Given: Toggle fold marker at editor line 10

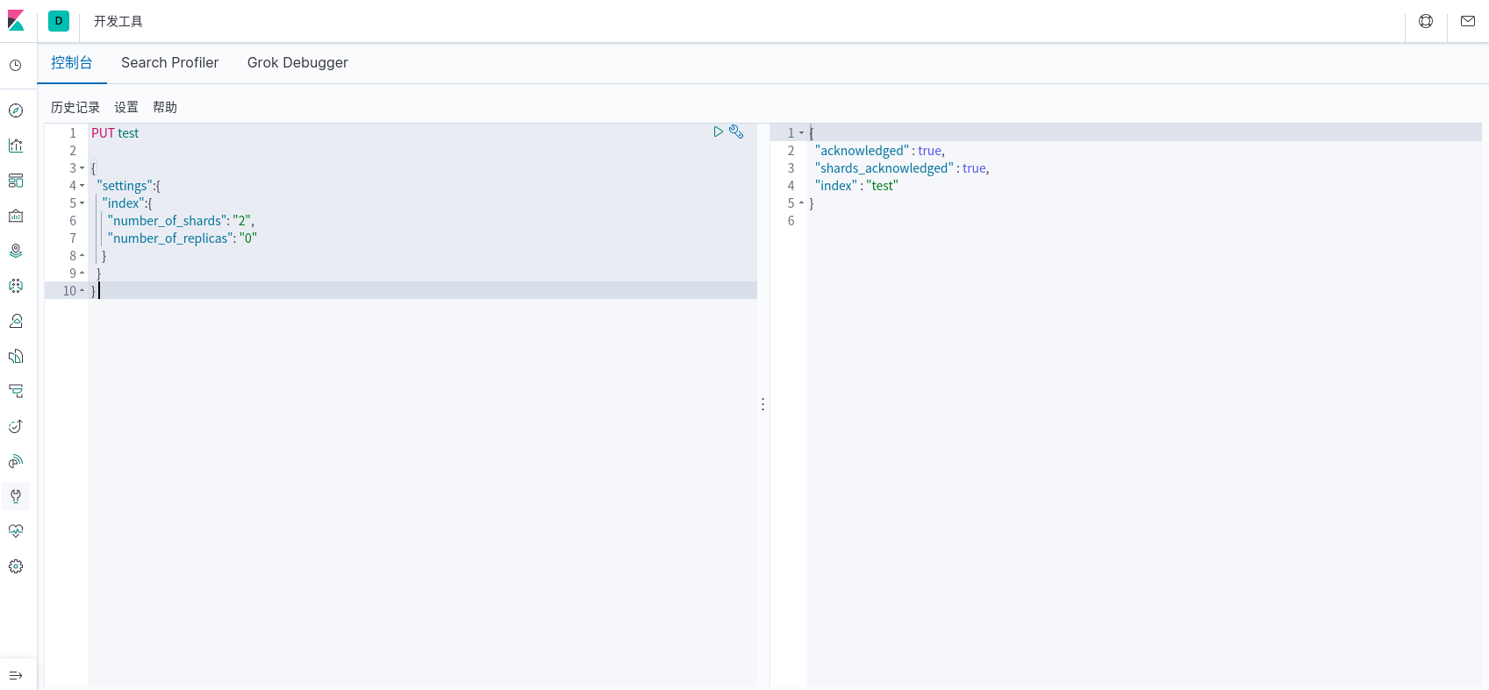Looking at the screenshot, I should 82,291.
